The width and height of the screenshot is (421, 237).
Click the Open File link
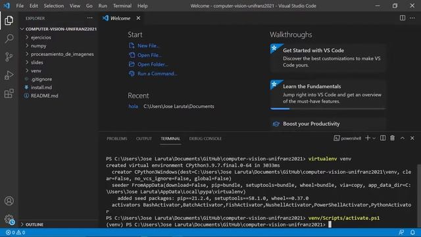(x=145, y=55)
